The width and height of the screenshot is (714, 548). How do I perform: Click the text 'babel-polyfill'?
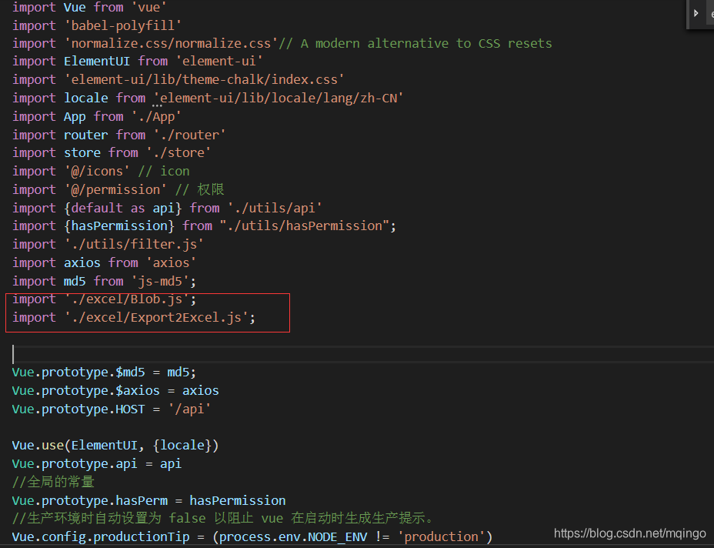click(x=122, y=25)
